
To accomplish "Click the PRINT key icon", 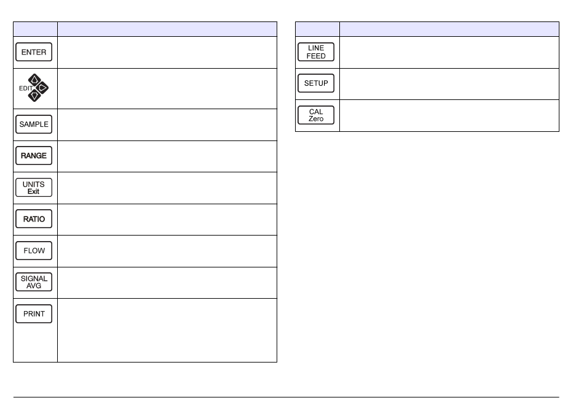I will 34,314.
